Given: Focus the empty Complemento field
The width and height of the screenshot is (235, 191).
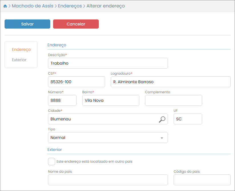Looking at the screenshot, I should [x=173, y=100].
